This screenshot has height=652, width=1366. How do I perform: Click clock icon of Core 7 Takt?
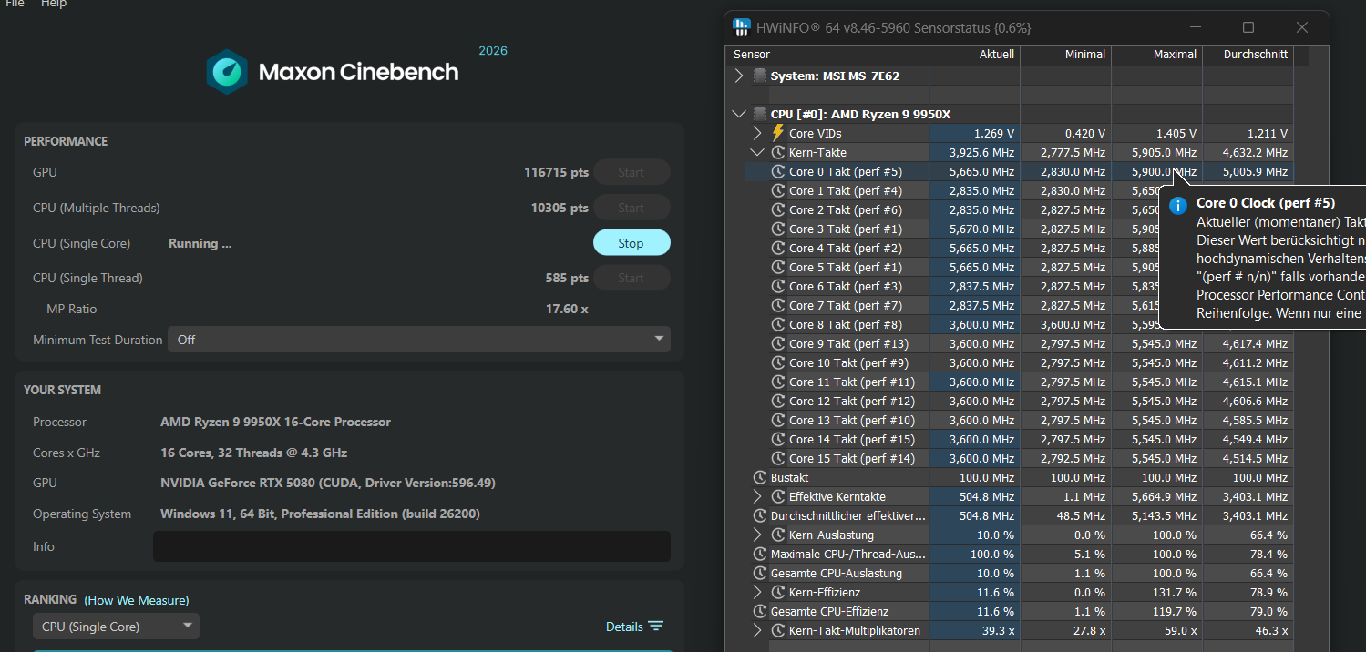coord(778,305)
